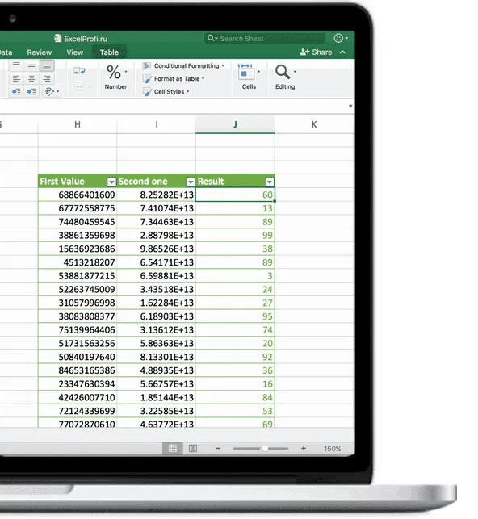Screen dimensions: 478x519
Task: Open the First Value filter dropdown
Action: pos(111,182)
